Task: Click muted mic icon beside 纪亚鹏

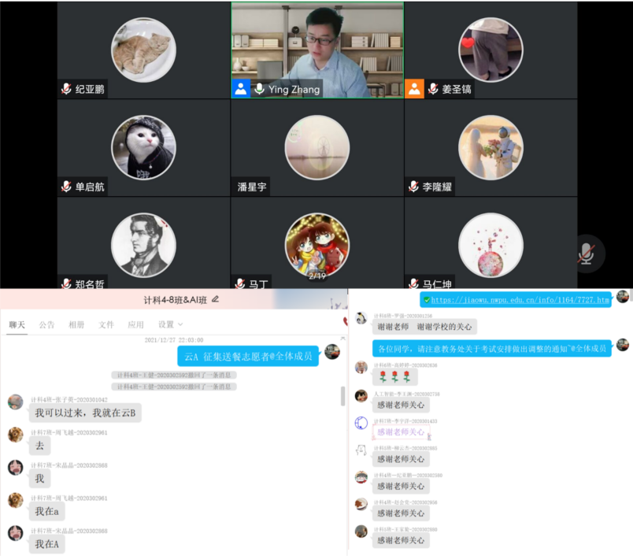Action: pyautogui.click(x=66, y=89)
